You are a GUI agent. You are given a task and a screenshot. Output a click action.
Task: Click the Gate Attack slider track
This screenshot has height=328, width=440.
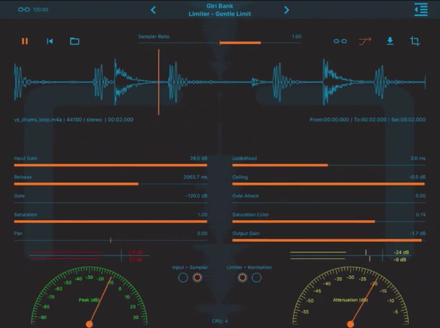pos(329,203)
